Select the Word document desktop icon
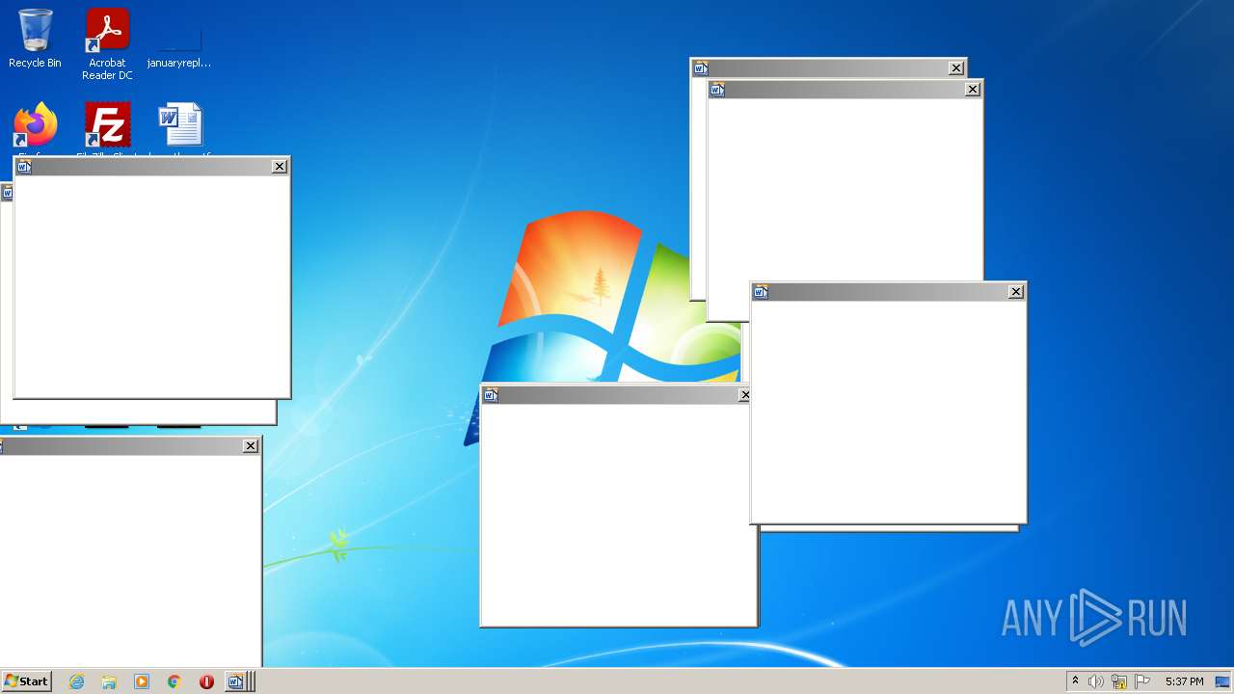Image resolution: width=1234 pixels, height=694 pixels. click(x=180, y=126)
